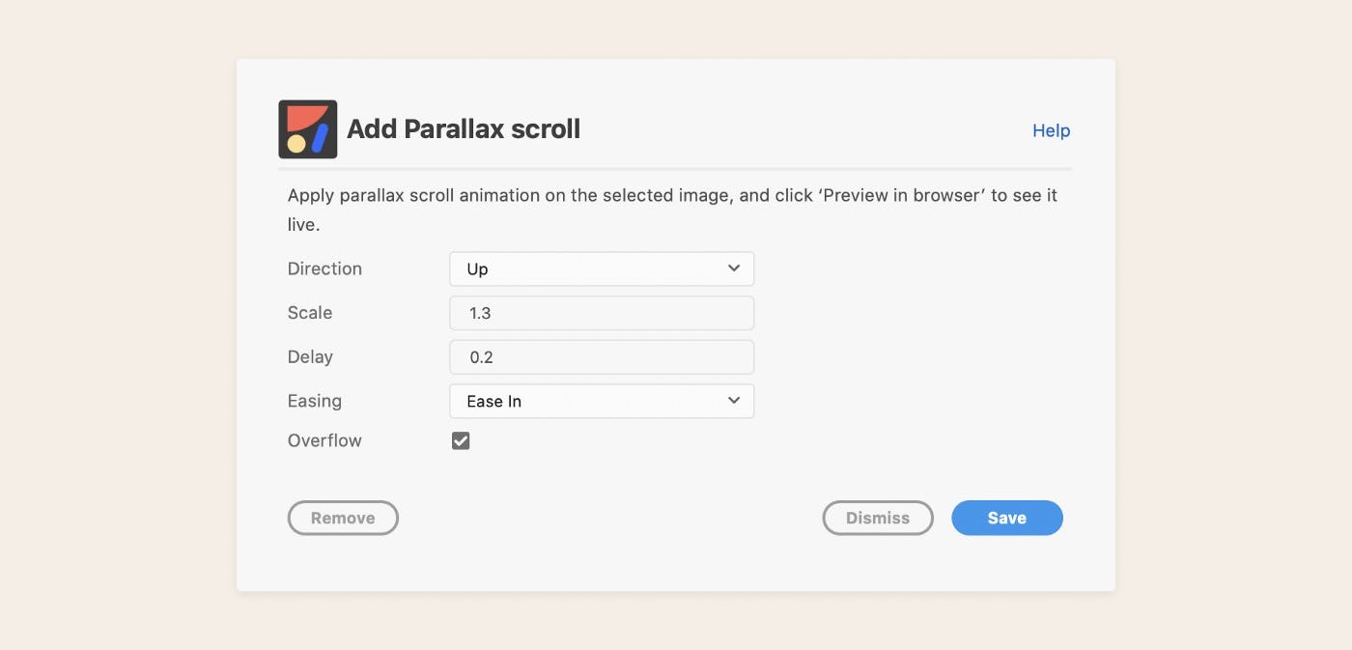
Task: Uncheck the Overflow checkbox
Action: [x=461, y=441]
